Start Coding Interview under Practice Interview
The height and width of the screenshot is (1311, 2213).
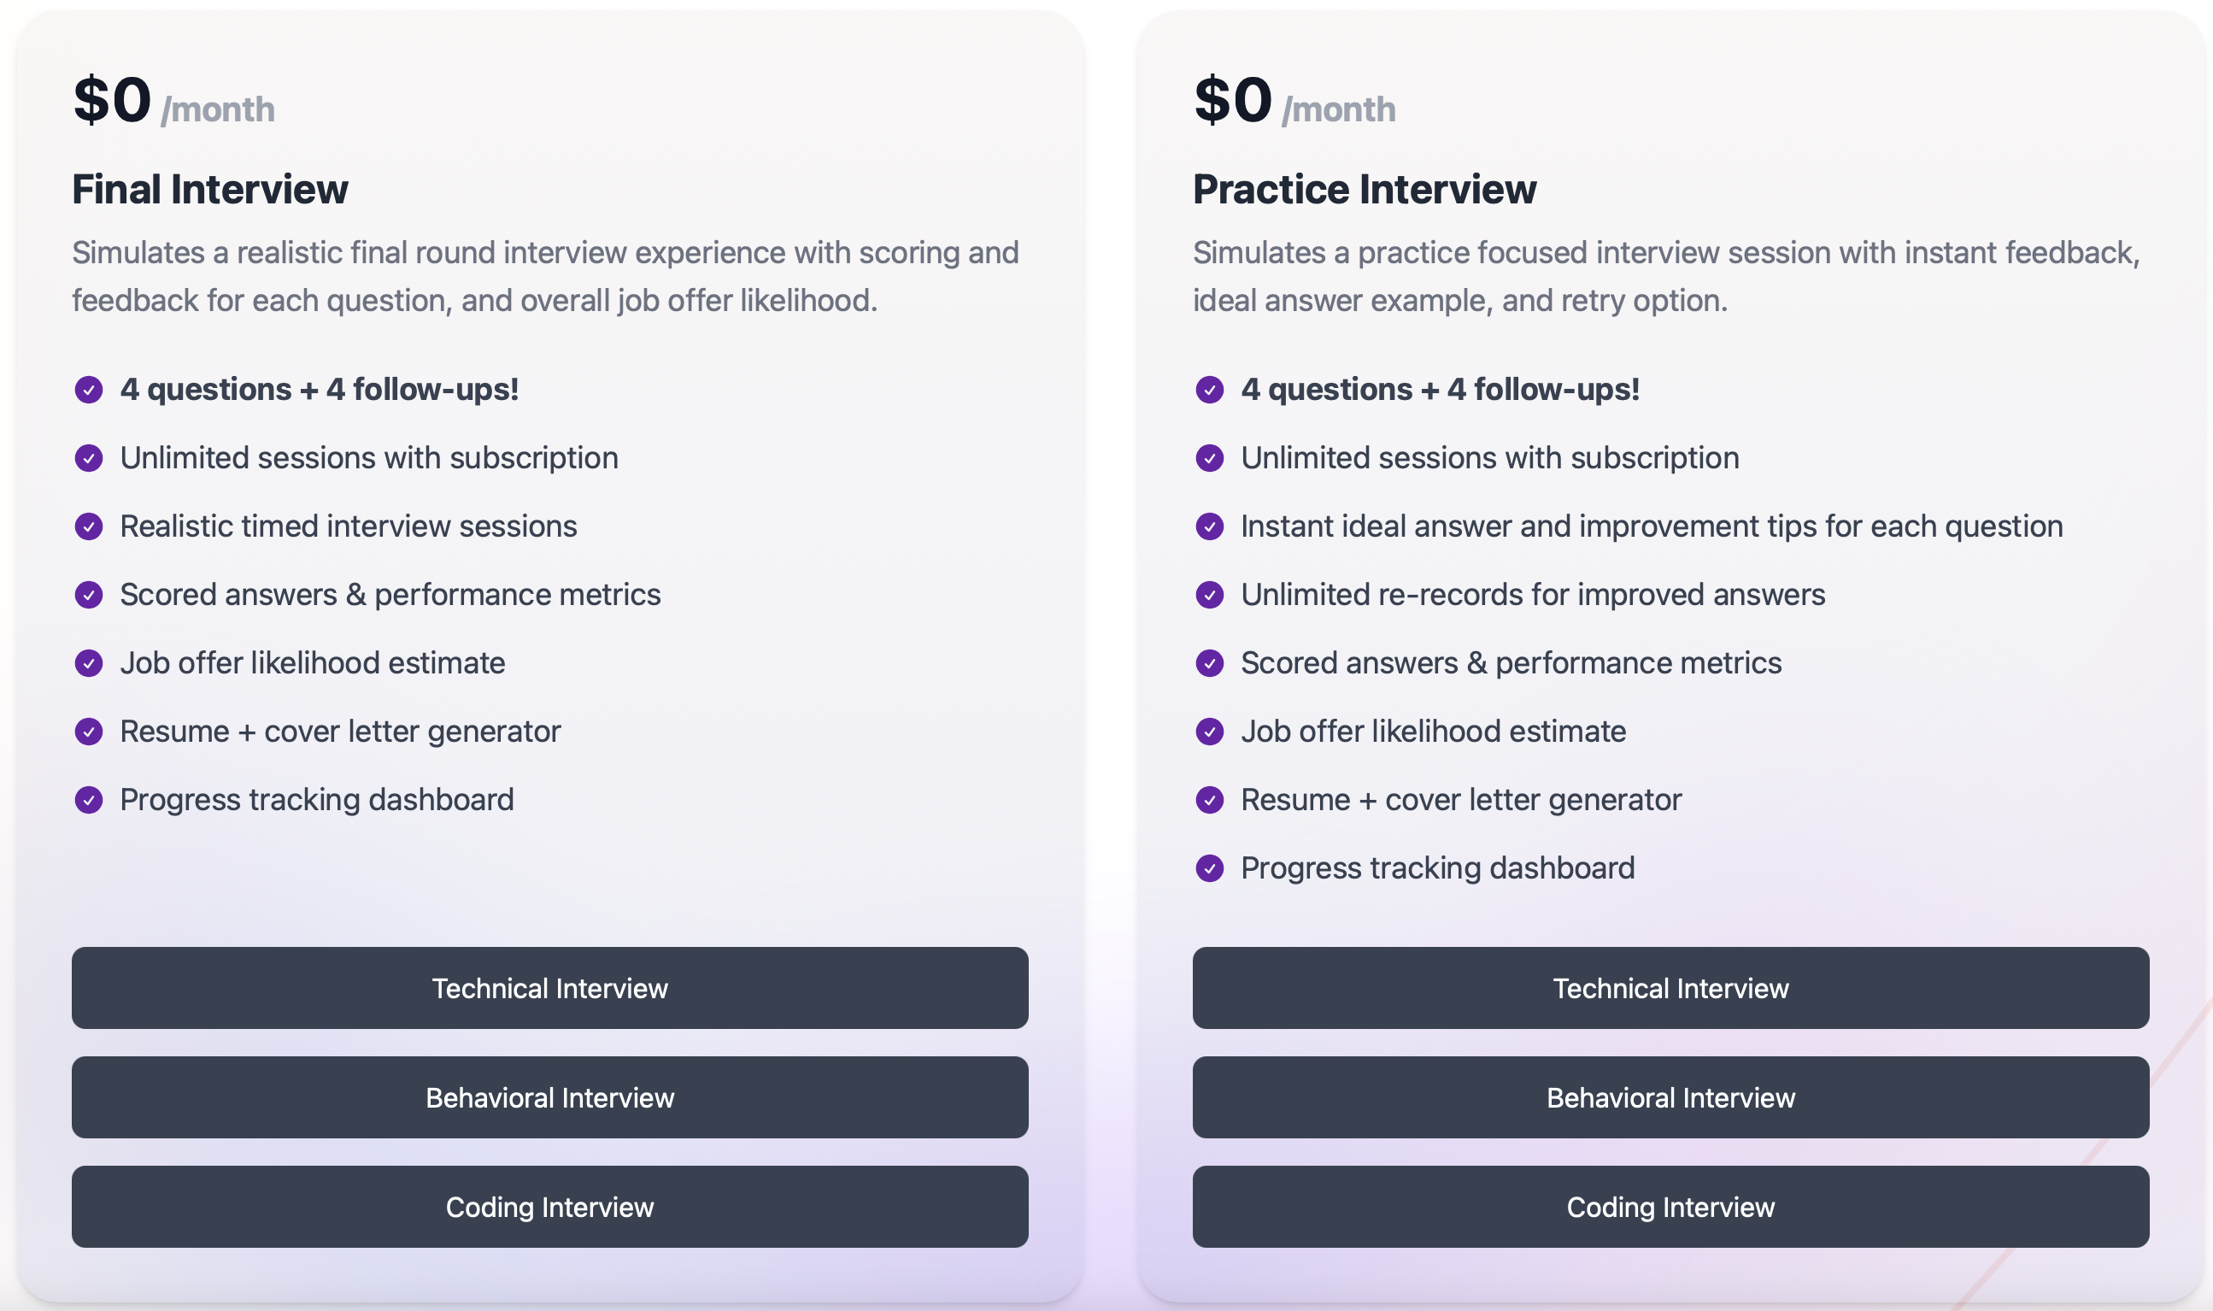[x=1670, y=1207]
